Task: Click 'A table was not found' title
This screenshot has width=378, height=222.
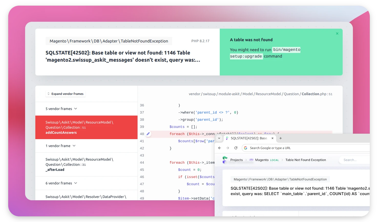Action: click(x=251, y=40)
